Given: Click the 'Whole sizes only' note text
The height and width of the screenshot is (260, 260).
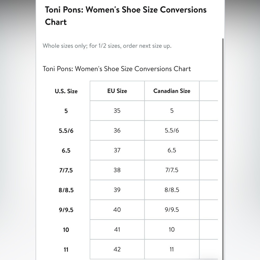Looking at the screenshot, I should click(107, 46).
